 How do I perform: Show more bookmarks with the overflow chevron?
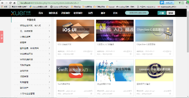(x=187, y=7)
